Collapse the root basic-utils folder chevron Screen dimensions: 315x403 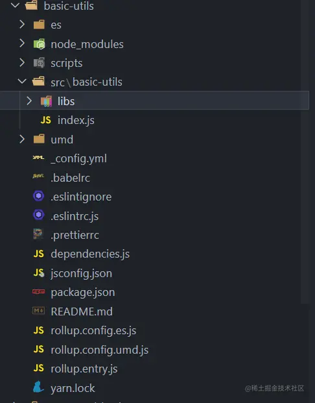pyautogui.click(x=15, y=5)
